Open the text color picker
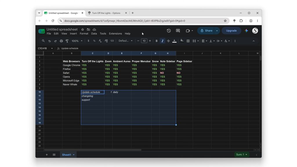 point(174,41)
